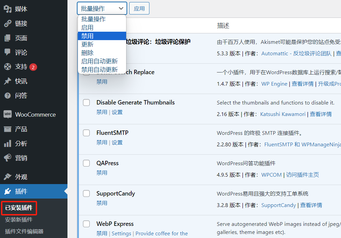Click the Analytics (分析) bar chart icon
The width and height of the screenshot is (341, 238).
(7, 144)
